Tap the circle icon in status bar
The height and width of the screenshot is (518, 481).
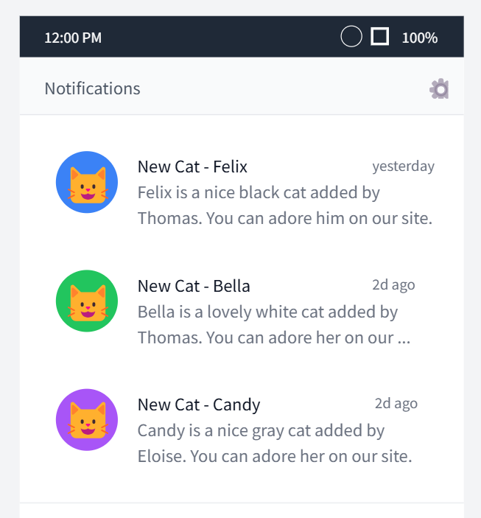[351, 36]
